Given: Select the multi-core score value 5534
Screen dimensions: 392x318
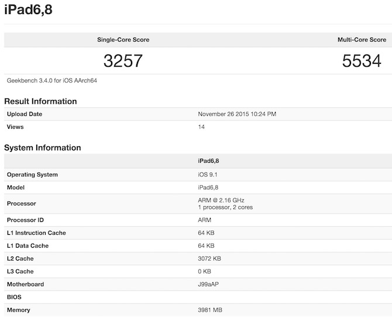Looking at the screenshot, I should point(362,60).
